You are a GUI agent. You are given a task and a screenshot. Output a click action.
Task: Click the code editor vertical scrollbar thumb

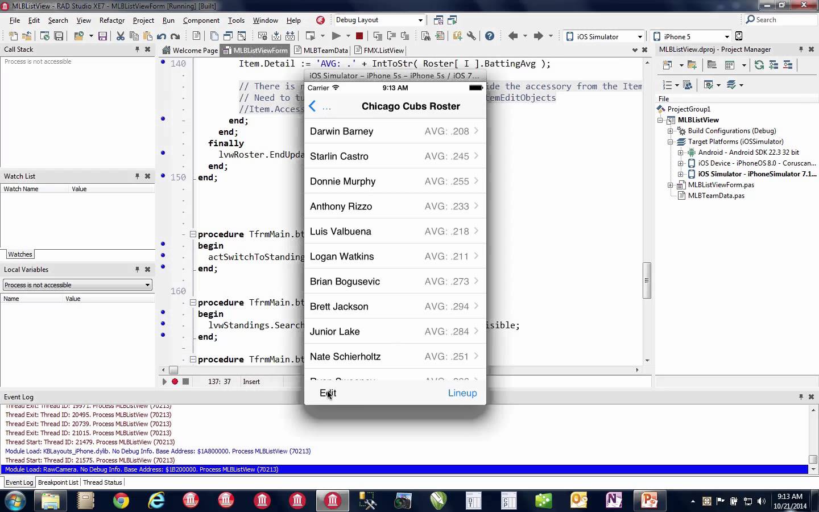(647, 280)
